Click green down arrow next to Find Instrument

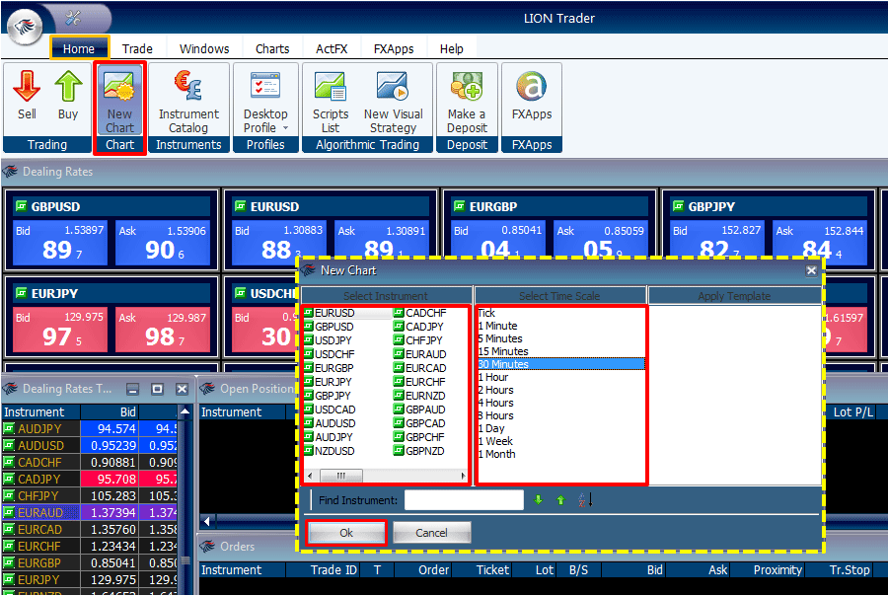point(539,499)
